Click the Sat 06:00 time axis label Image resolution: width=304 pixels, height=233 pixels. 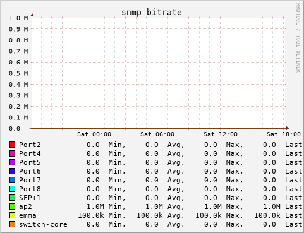coord(157,134)
